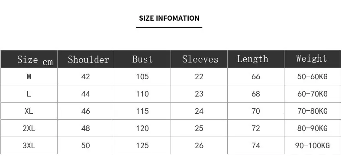Click the SIZE INFOMATION heading
Viewport: 342px width, 156px height.
pyautogui.click(x=169, y=18)
